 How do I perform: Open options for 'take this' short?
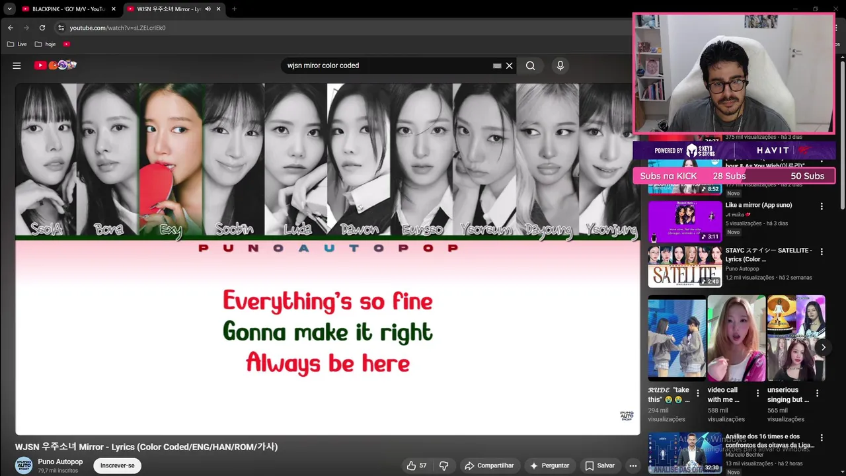[x=698, y=393]
